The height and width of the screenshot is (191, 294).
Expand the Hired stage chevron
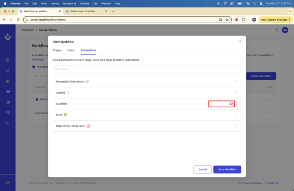pyautogui.click(x=237, y=115)
